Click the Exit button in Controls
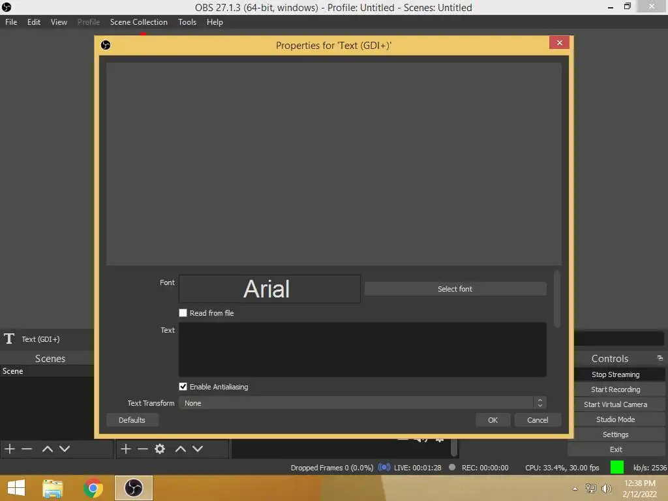 616,449
